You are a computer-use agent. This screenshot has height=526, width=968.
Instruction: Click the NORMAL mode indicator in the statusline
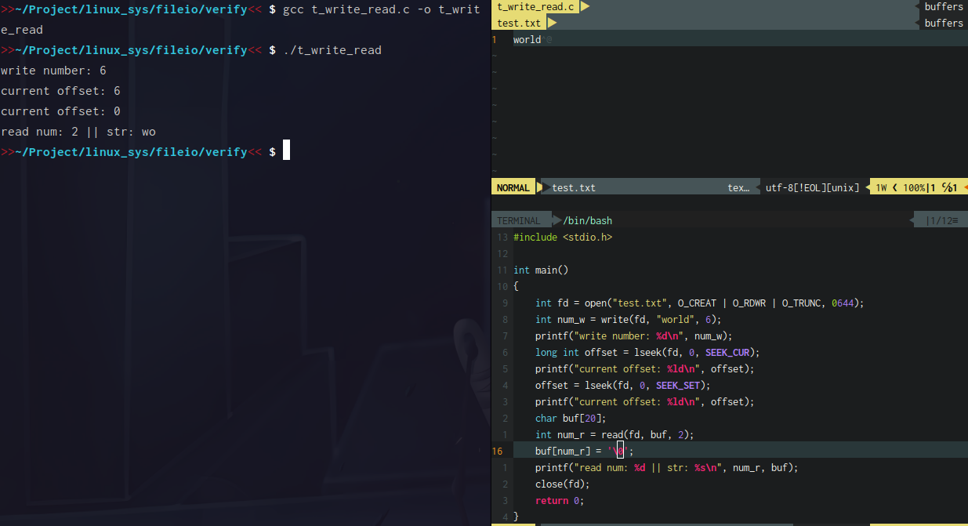tap(512, 187)
